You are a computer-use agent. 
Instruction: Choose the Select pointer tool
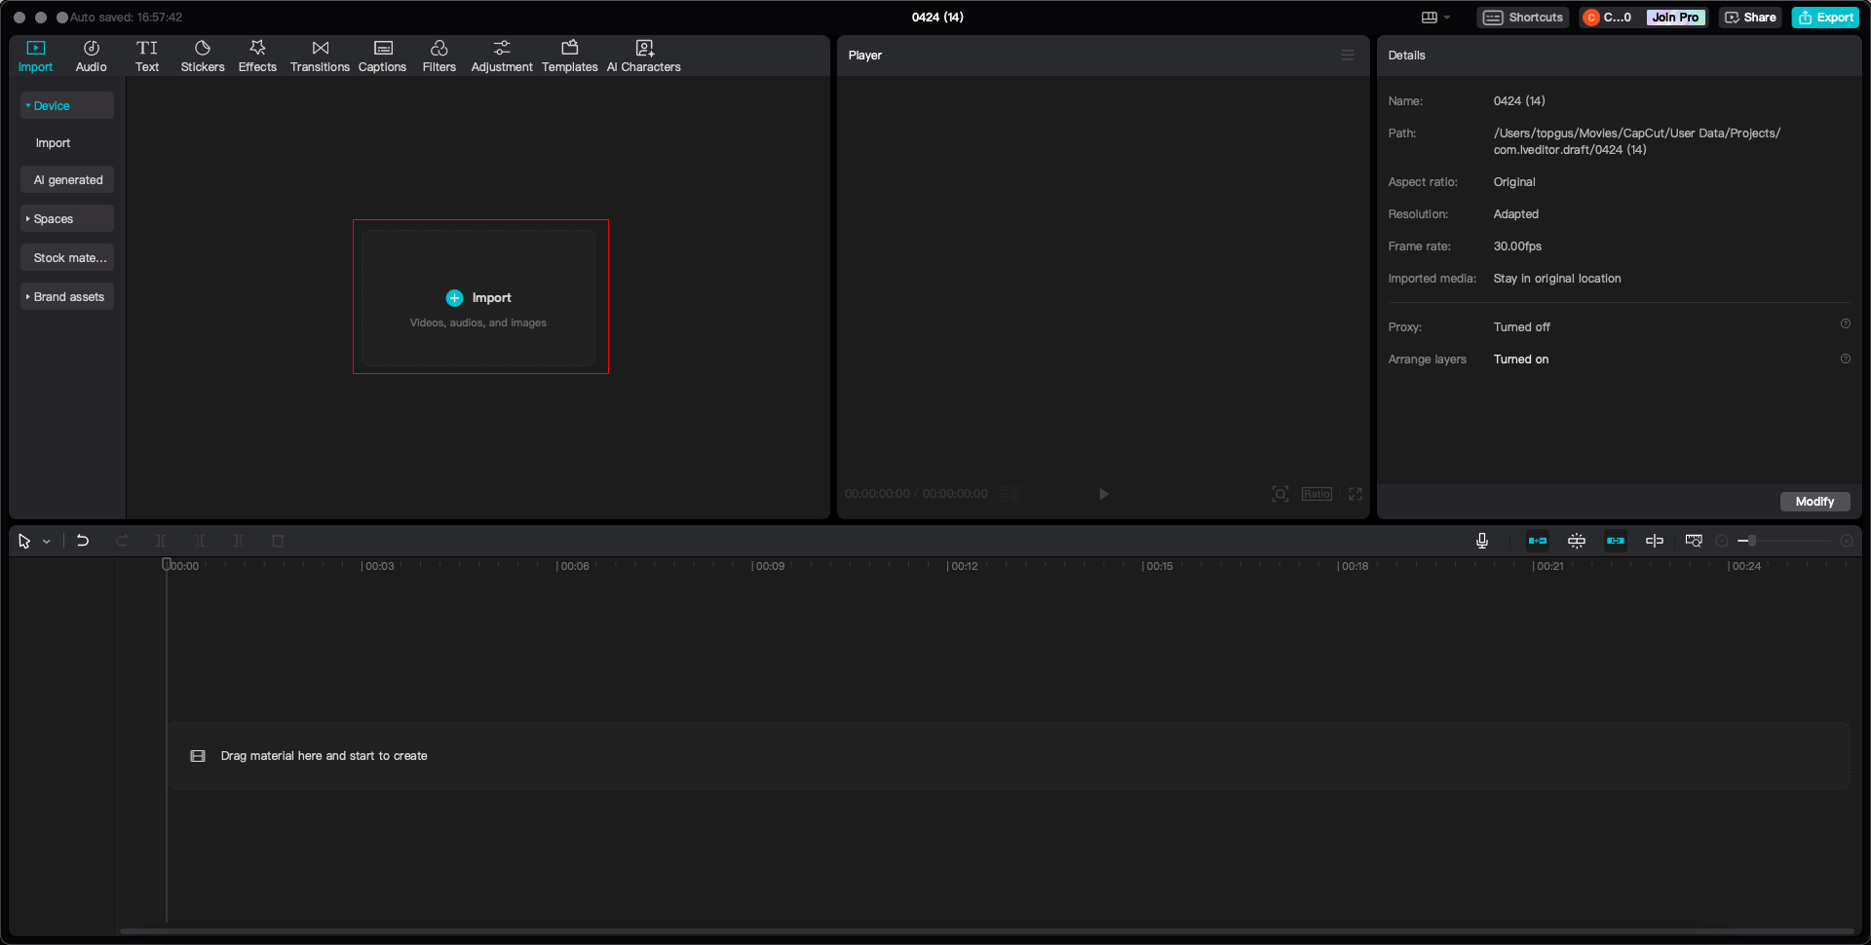[24, 541]
